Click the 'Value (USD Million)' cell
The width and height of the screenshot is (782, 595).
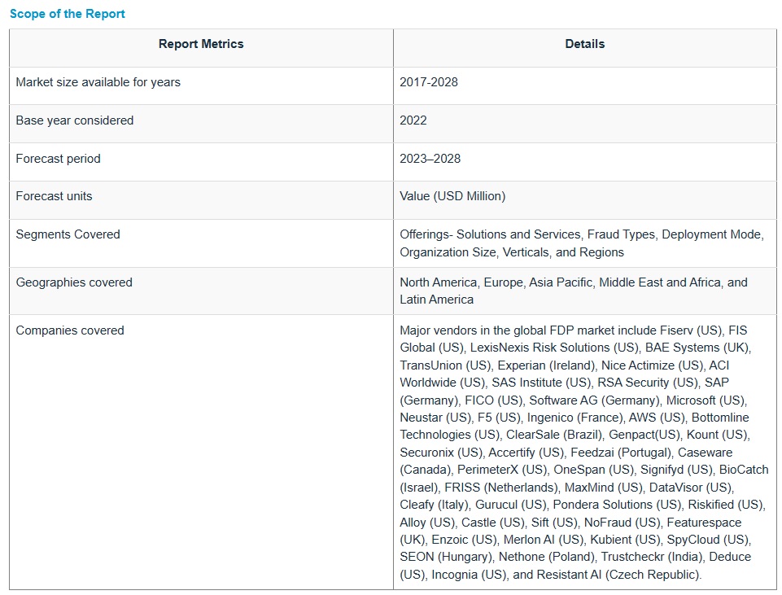(x=452, y=196)
